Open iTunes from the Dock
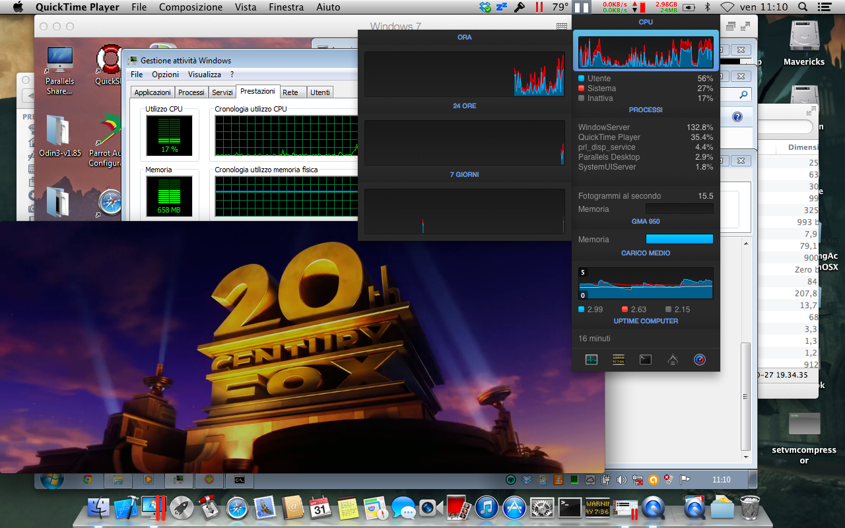The height and width of the screenshot is (528, 845). (x=487, y=507)
